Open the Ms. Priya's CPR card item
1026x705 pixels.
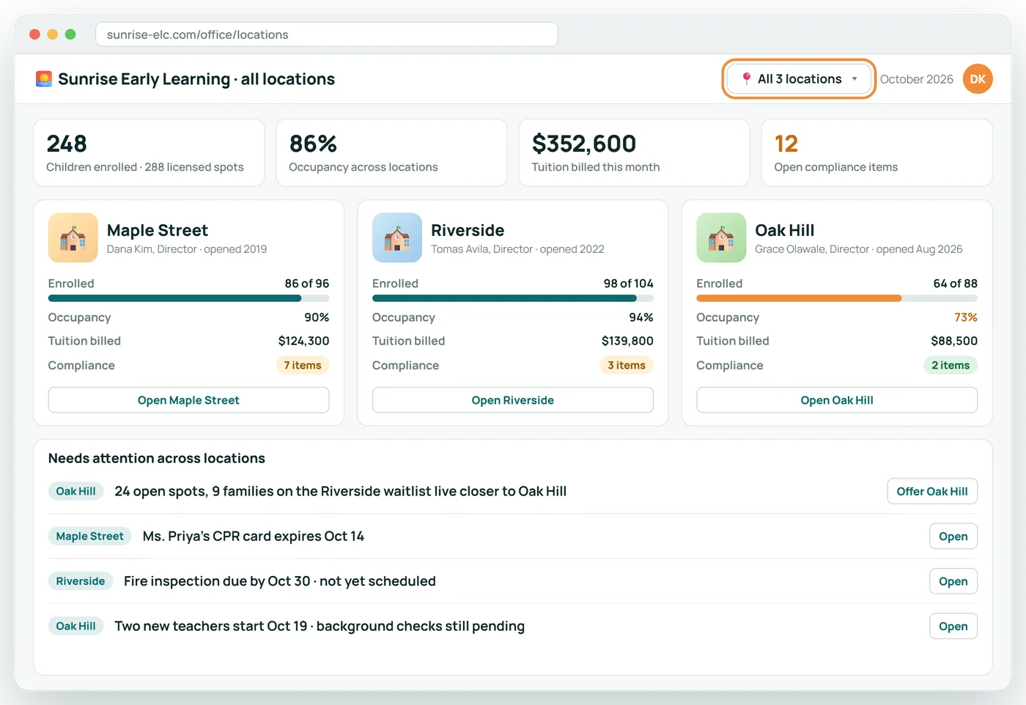(x=953, y=536)
